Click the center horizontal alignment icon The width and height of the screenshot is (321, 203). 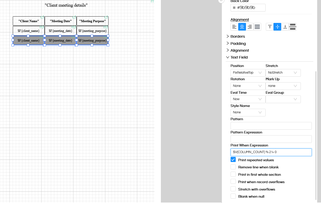[242, 26]
